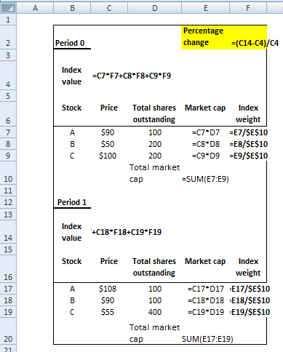The height and width of the screenshot is (352, 283).
Task: Select the '=C19*D19' market cap cell
Action: pyautogui.click(x=205, y=312)
